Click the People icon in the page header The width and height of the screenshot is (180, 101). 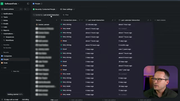point(33,4)
